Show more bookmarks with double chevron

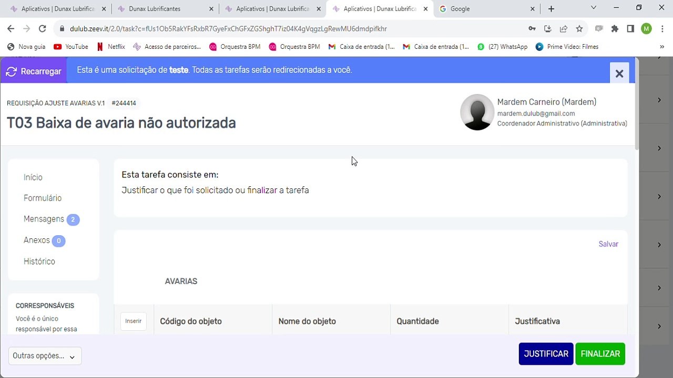662,47
